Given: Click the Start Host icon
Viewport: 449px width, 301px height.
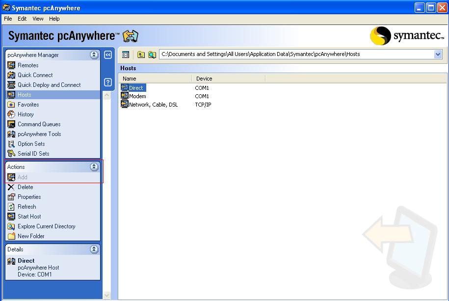Looking at the screenshot, I should tap(11, 217).
